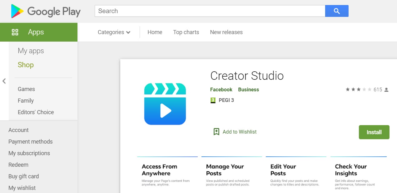Click the blue search magnifier button
Image resolution: width=397 pixels, height=193 pixels.
coord(337,11)
